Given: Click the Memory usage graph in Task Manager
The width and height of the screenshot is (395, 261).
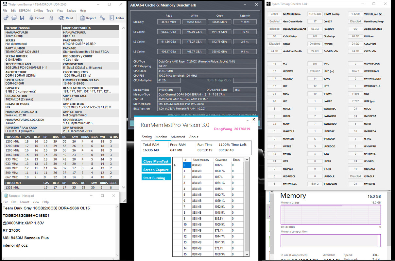Looking at the screenshot, I should tap(331, 215).
